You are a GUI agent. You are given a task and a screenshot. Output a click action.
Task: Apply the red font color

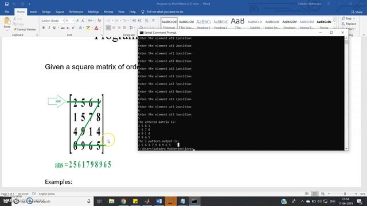[96, 28]
